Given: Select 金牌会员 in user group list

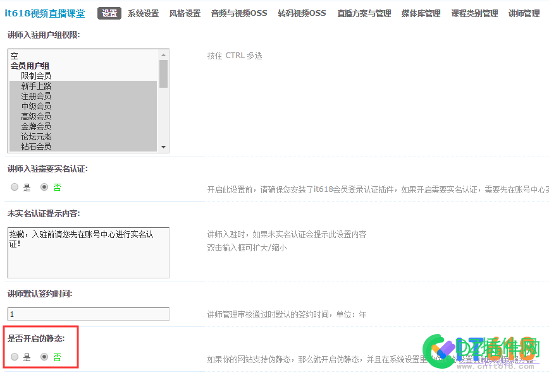Looking at the screenshot, I should 83,126.
